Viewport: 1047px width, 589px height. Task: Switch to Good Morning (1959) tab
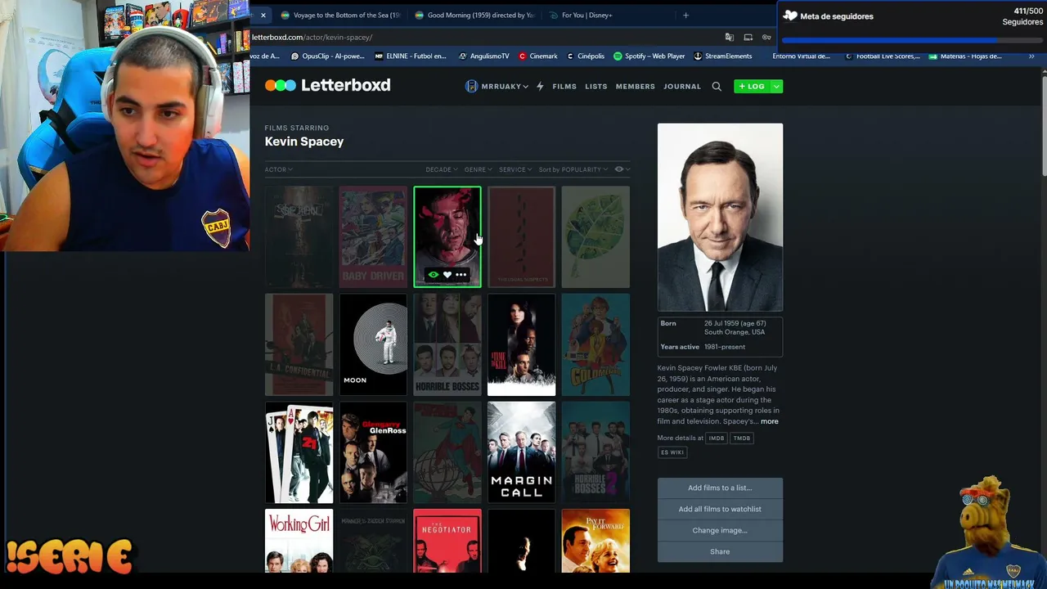tap(474, 15)
